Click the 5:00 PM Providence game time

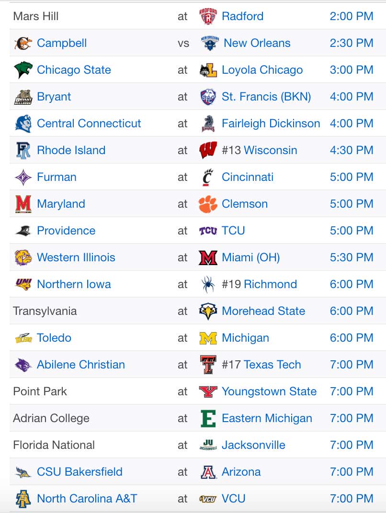coord(352,231)
